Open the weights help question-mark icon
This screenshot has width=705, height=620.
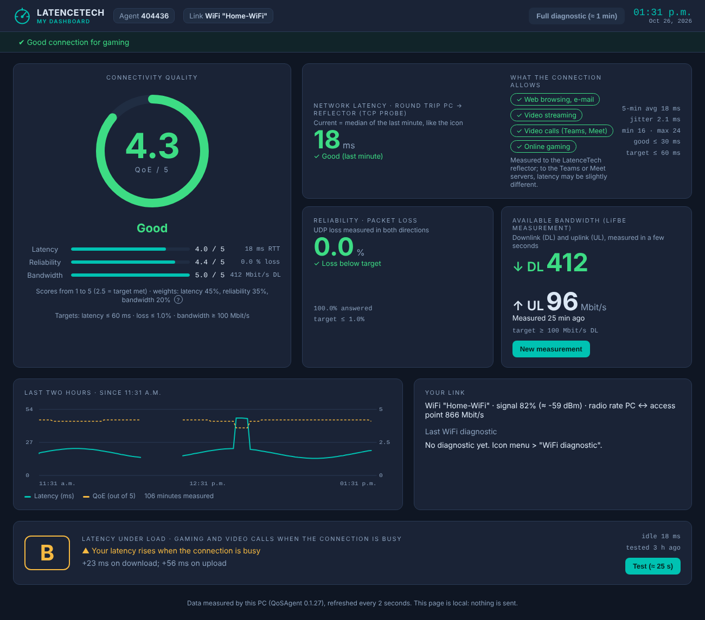pos(178,299)
